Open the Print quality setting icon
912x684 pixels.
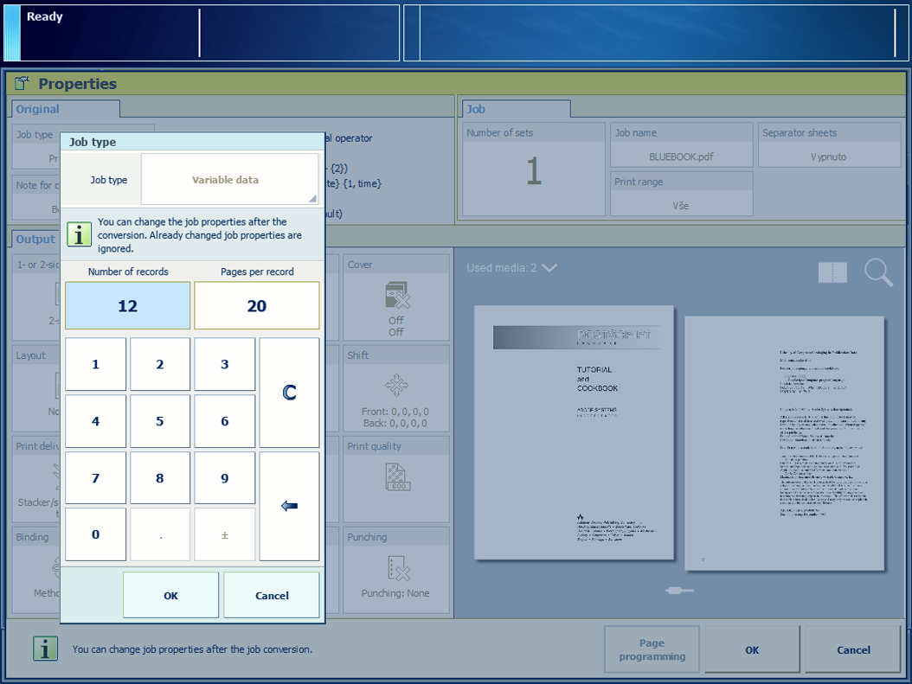click(396, 477)
